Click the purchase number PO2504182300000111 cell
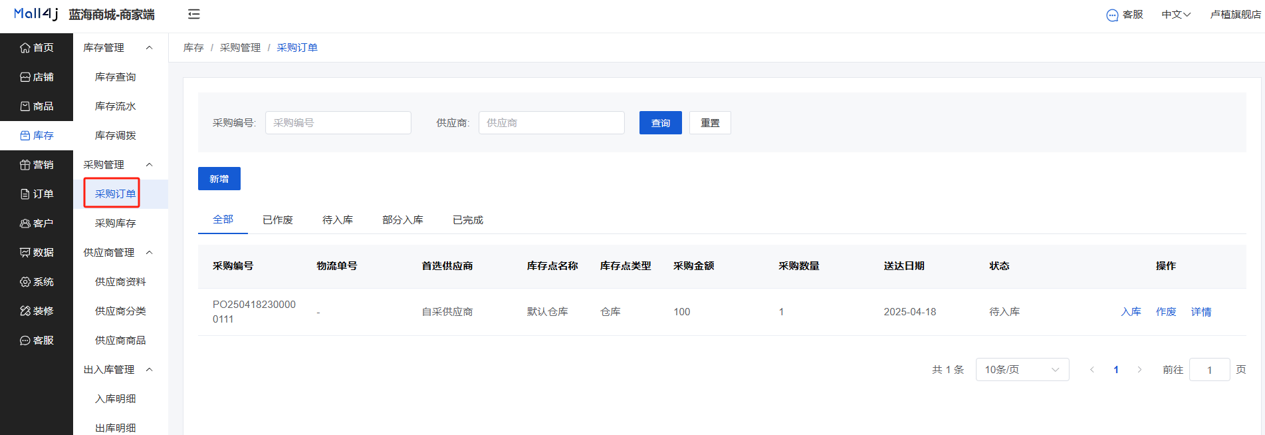The image size is (1265, 435). coord(254,312)
